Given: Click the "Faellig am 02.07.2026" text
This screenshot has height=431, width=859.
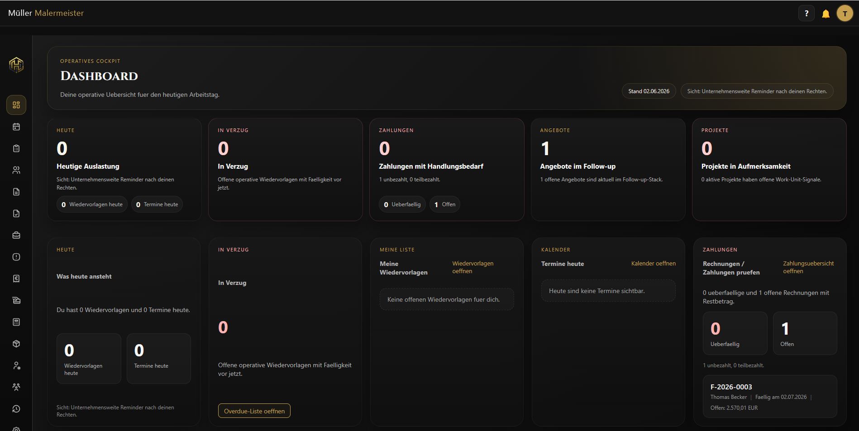Looking at the screenshot, I should point(781,397).
